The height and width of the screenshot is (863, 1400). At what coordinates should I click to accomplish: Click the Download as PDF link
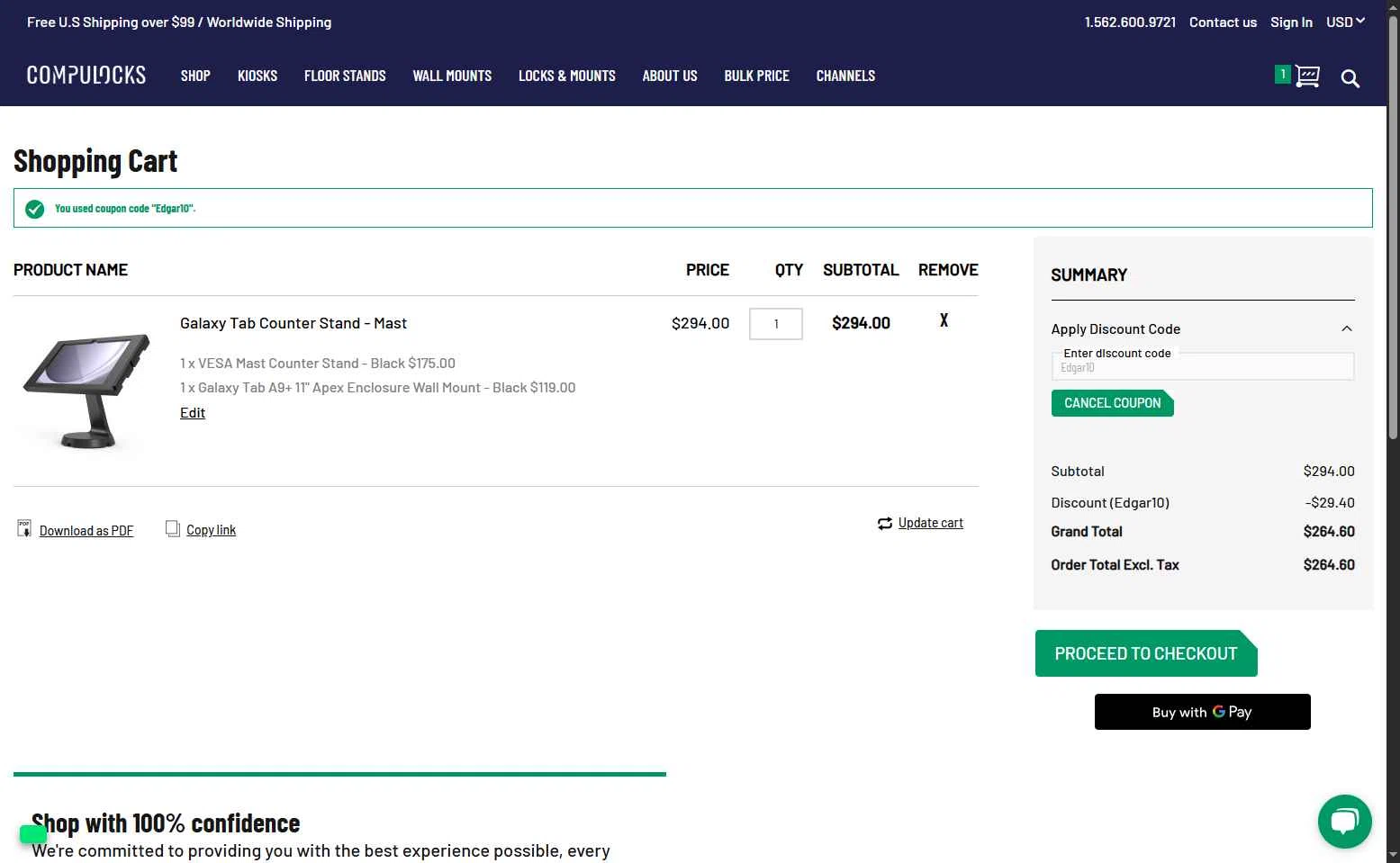pos(86,531)
